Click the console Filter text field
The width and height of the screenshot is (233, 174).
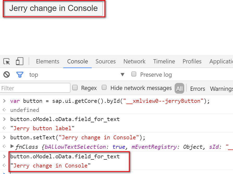[35, 88]
